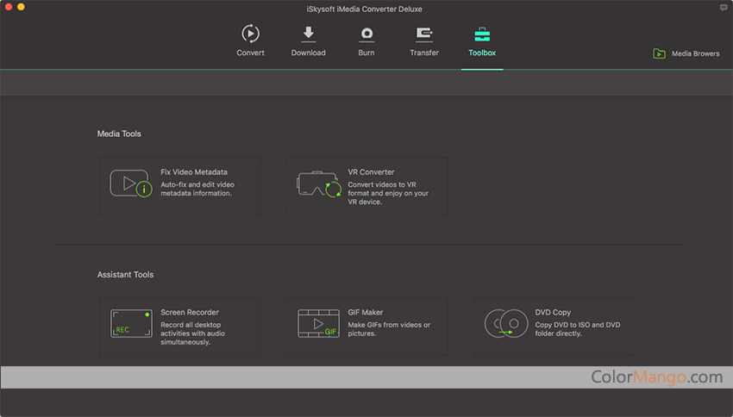Minimize window with yellow button
This screenshot has height=417, width=733.
(x=21, y=7)
